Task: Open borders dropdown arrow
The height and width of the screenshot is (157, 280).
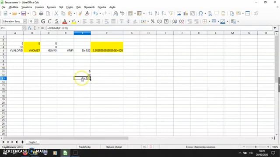Action: coord(209,21)
